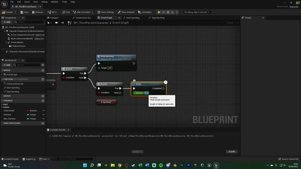
Task: Play the game with green arrow
Action: coord(159,12)
